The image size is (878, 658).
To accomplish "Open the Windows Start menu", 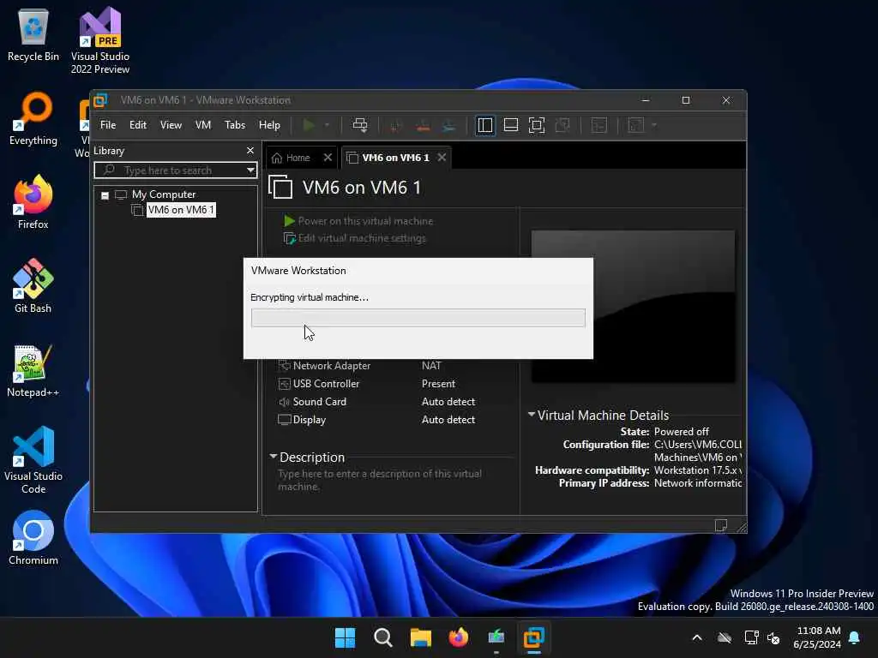I will (x=345, y=637).
